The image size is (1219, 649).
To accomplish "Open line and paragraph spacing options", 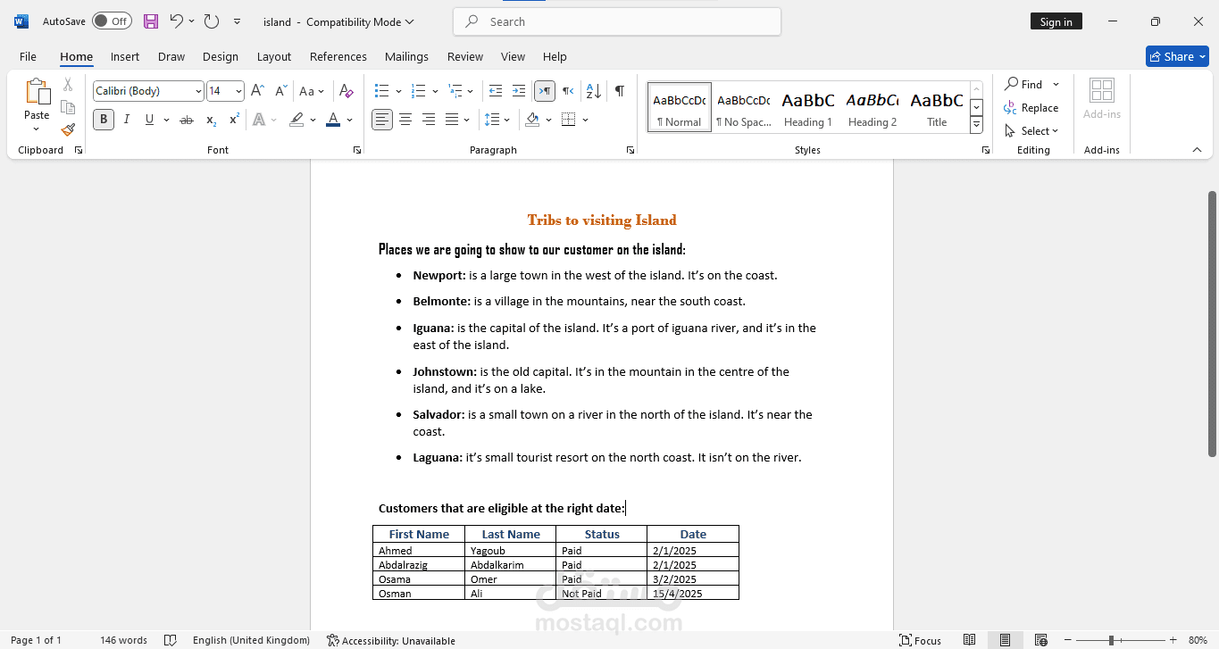I will [x=492, y=120].
